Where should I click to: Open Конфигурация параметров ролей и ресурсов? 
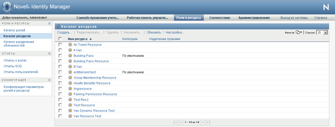click(24, 89)
